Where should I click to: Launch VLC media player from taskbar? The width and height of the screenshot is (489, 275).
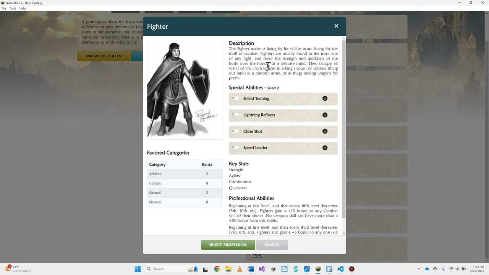pos(240,269)
